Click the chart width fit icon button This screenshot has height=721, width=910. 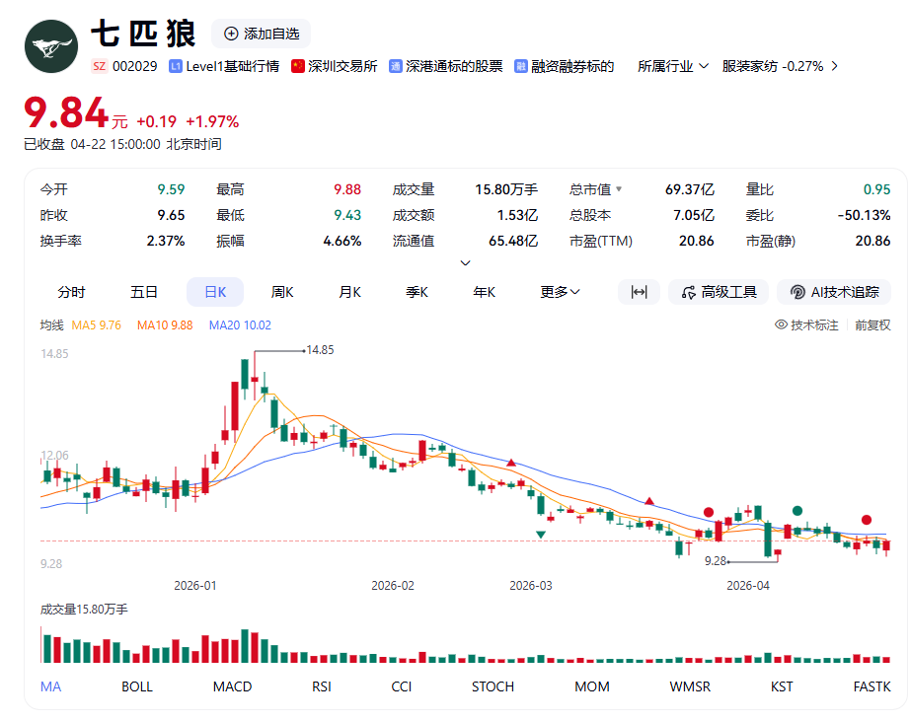[x=639, y=292]
